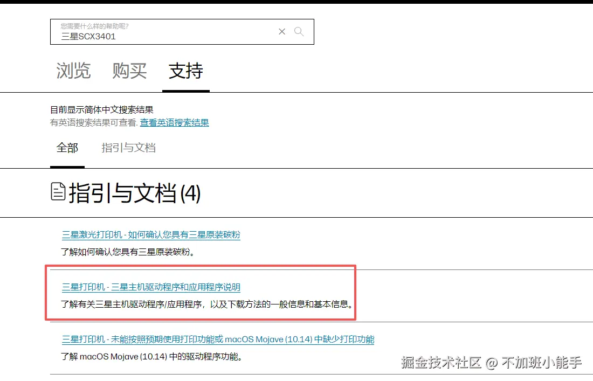The height and width of the screenshot is (381, 593).
Task: Click the text 有英语搜索结果可查看.
Action: click(x=93, y=122)
